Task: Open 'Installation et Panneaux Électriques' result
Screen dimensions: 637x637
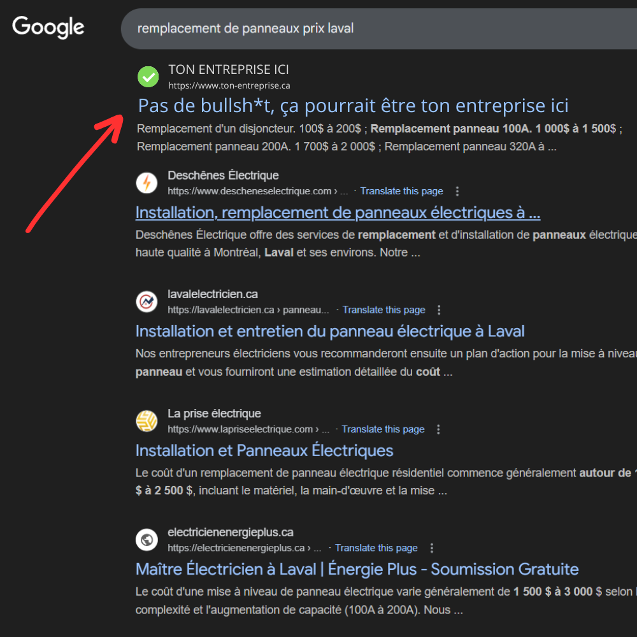Action: point(264,450)
